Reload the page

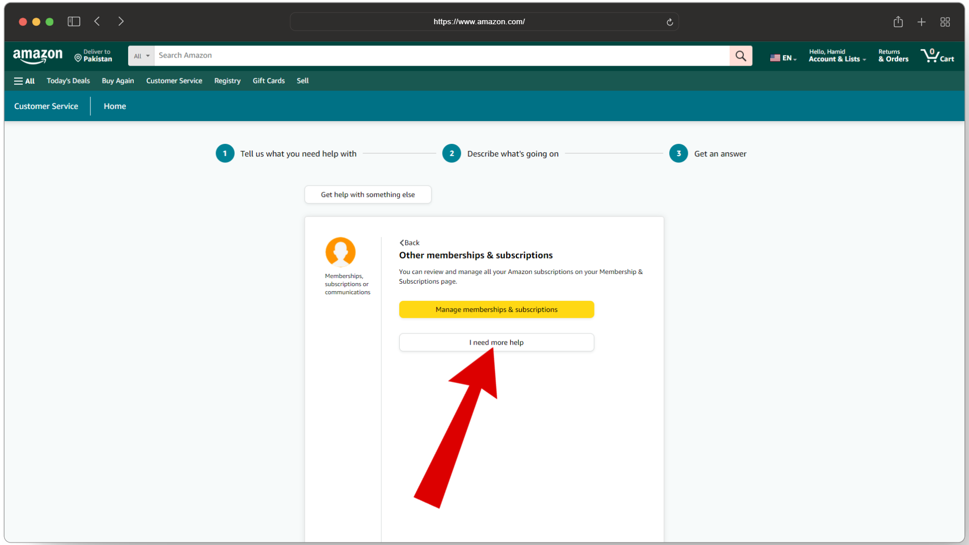point(670,22)
